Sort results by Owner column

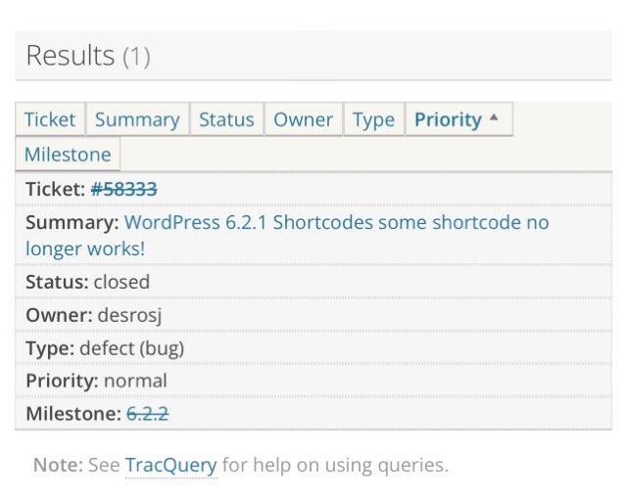(x=303, y=119)
